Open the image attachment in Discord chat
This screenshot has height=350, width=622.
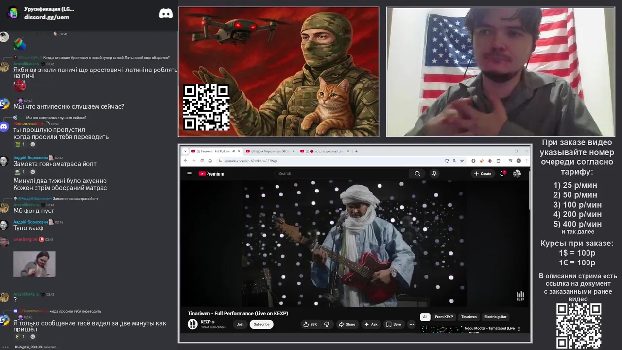pos(34,264)
